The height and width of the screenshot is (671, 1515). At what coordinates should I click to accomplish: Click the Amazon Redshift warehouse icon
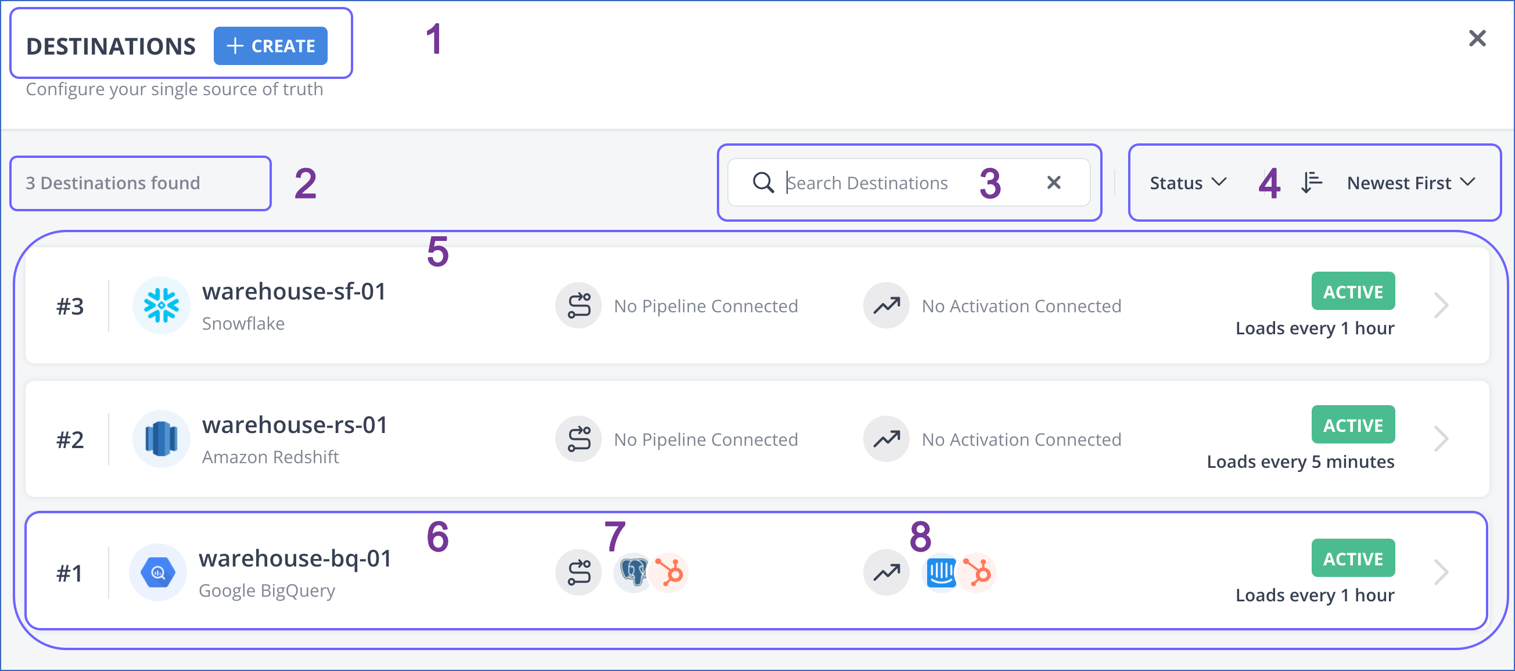pos(160,438)
